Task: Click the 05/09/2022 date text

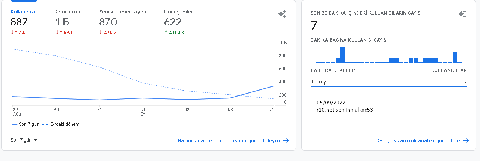Action: [331, 103]
